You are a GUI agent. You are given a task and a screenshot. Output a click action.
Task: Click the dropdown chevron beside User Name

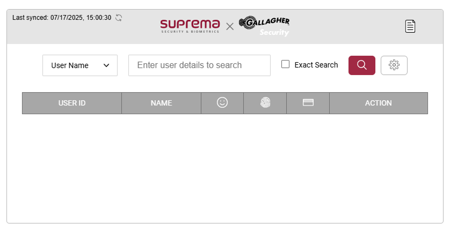pos(106,65)
